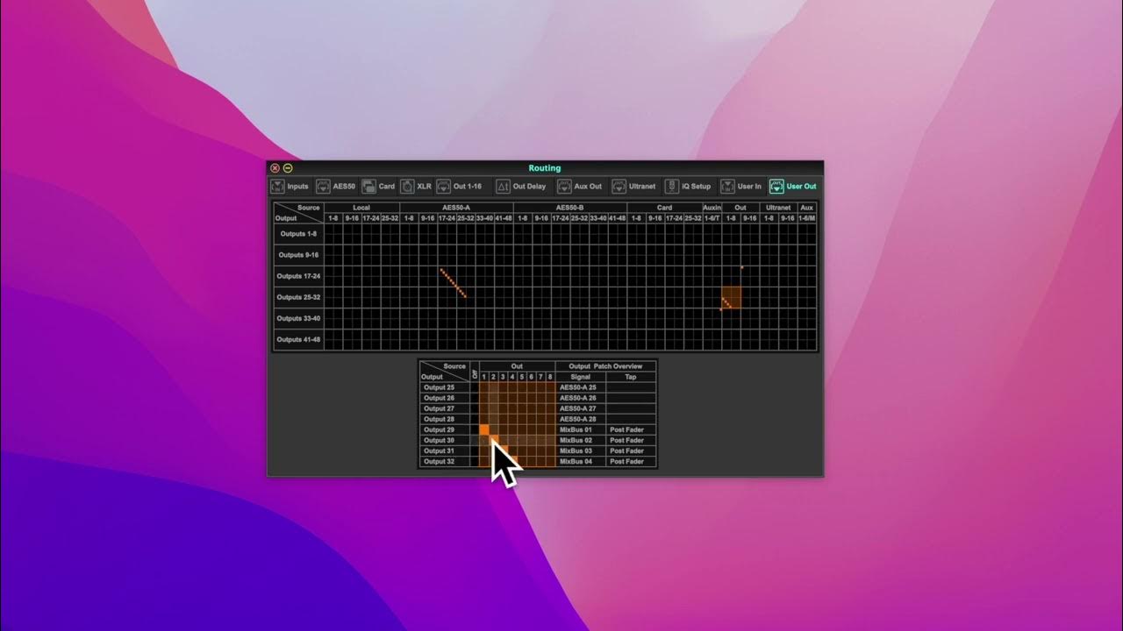Patch Output 27 to Out 3
Screen dimensions: 1123x631
tap(503, 408)
